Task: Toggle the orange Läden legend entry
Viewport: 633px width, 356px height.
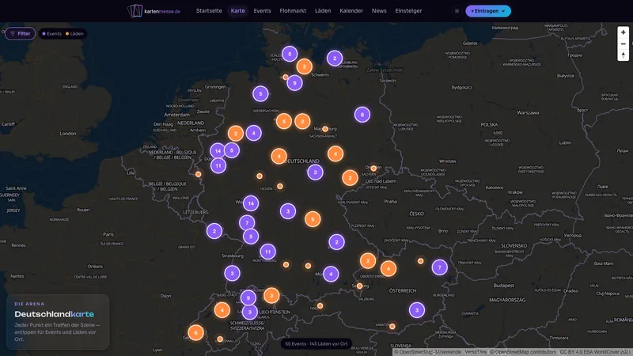Action: pos(74,33)
